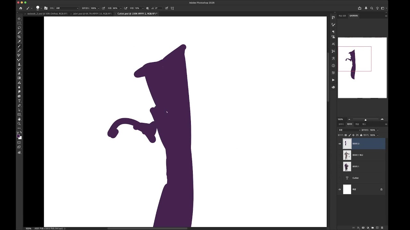Select the Brush tool in left toolbar

pyautogui.click(x=19, y=46)
